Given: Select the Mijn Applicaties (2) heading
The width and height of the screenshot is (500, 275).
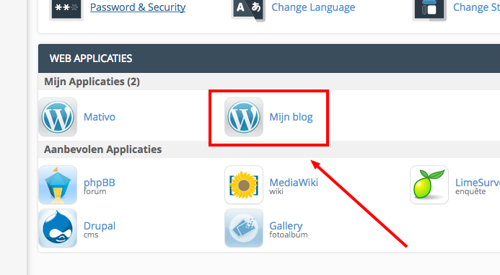Looking at the screenshot, I should click(x=92, y=82).
